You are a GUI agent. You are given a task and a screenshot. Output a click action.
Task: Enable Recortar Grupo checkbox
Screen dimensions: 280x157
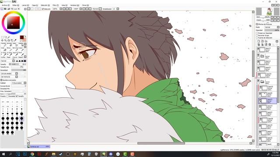(257, 35)
